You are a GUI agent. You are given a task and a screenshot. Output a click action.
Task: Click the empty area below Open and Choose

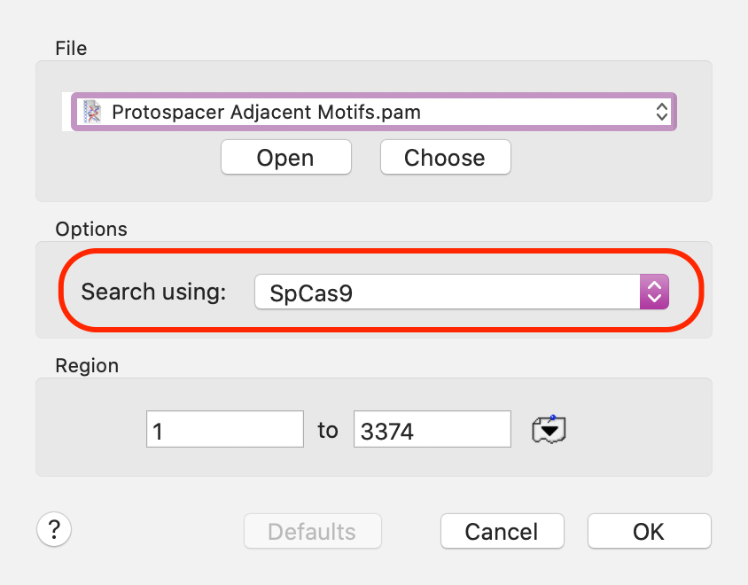pos(374,188)
